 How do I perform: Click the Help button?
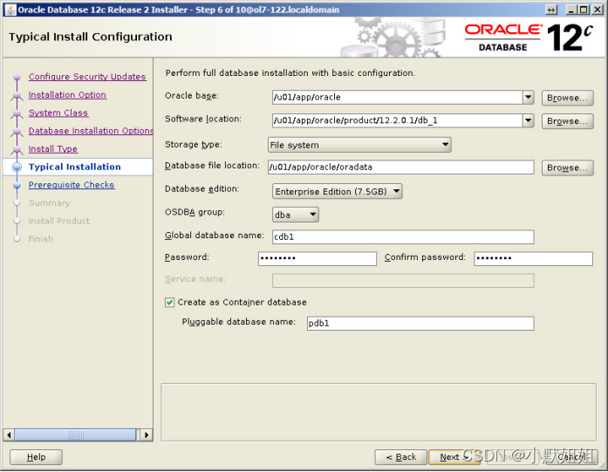pos(36,457)
